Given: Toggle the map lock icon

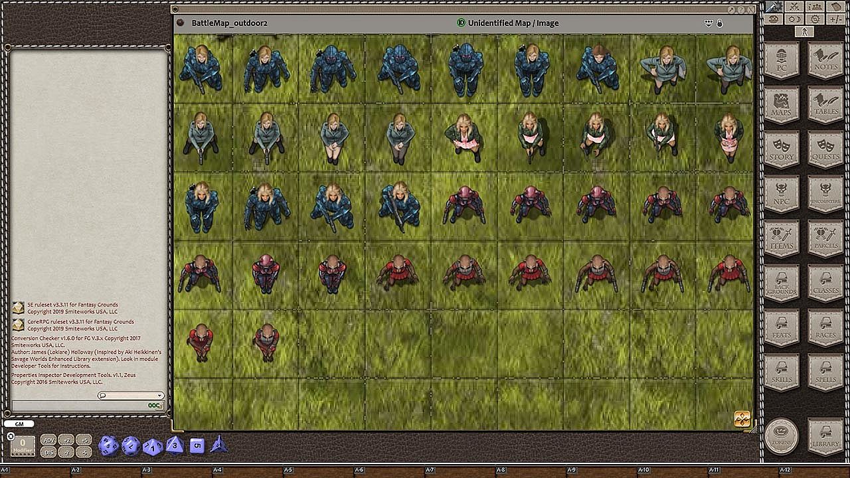Looking at the screenshot, I should point(720,23).
